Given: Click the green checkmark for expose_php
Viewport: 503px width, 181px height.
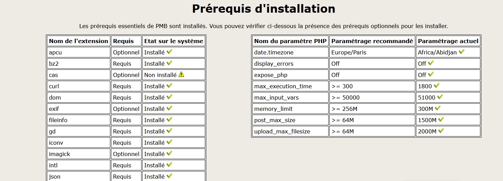Looking at the screenshot, I should [x=431, y=74].
